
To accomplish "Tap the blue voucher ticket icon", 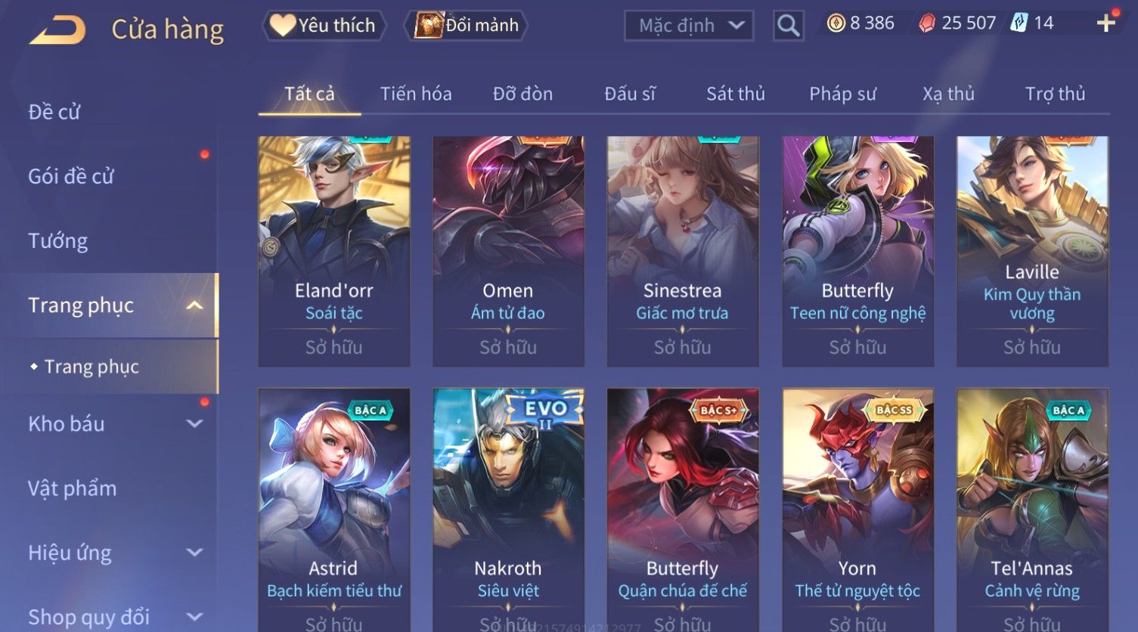I will point(1019,23).
